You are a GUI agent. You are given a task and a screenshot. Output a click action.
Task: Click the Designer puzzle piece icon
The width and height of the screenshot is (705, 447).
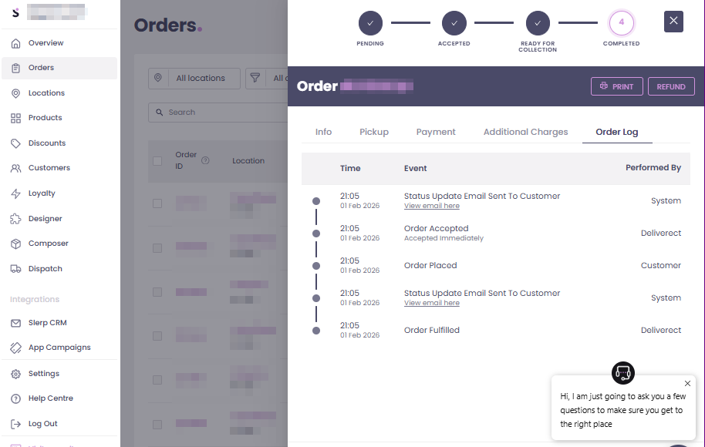(x=15, y=219)
